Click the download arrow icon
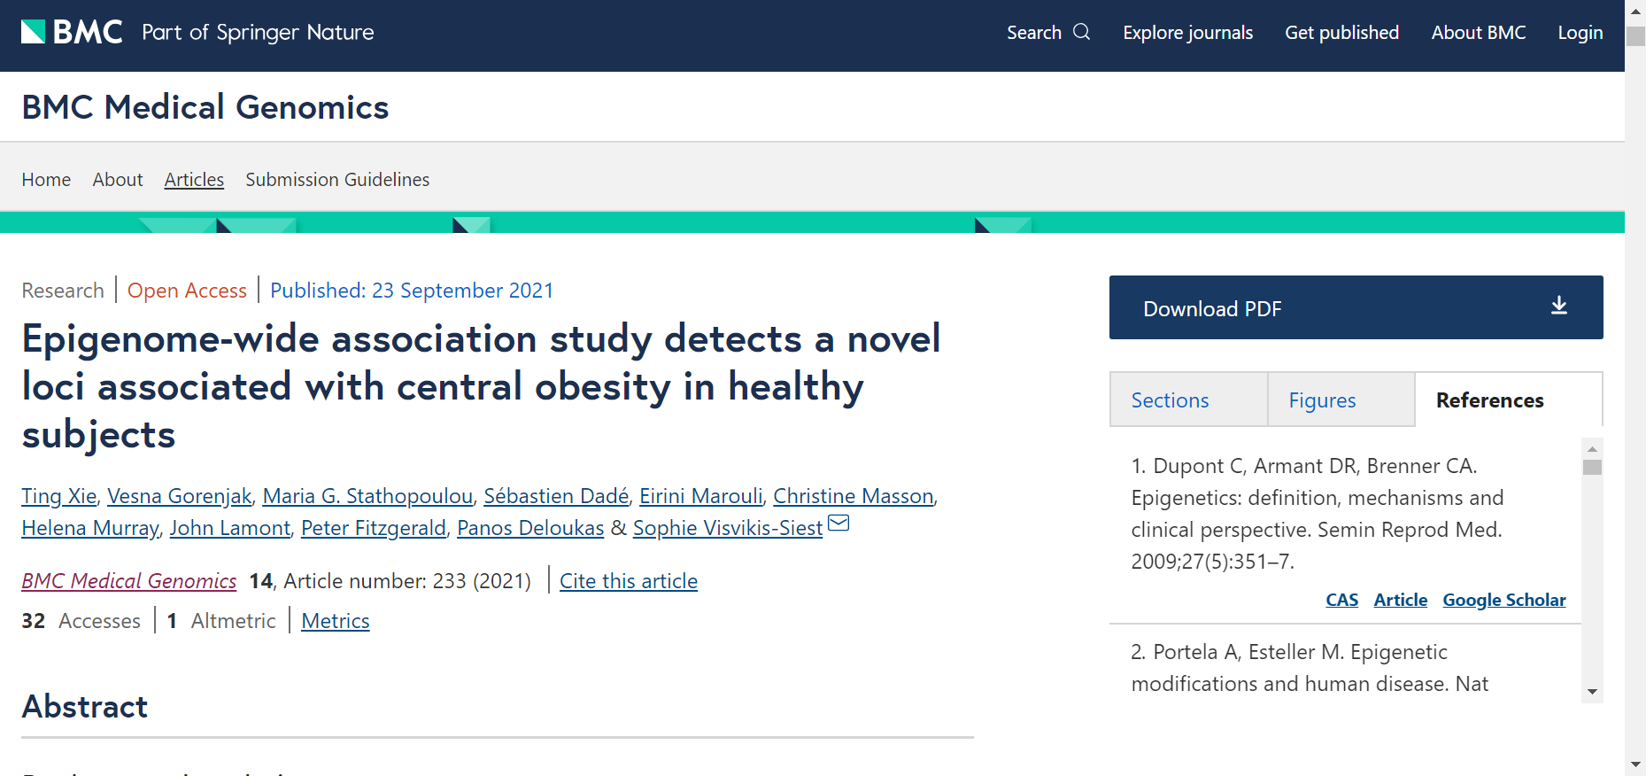Viewport: 1646px width, 776px height. (1558, 307)
